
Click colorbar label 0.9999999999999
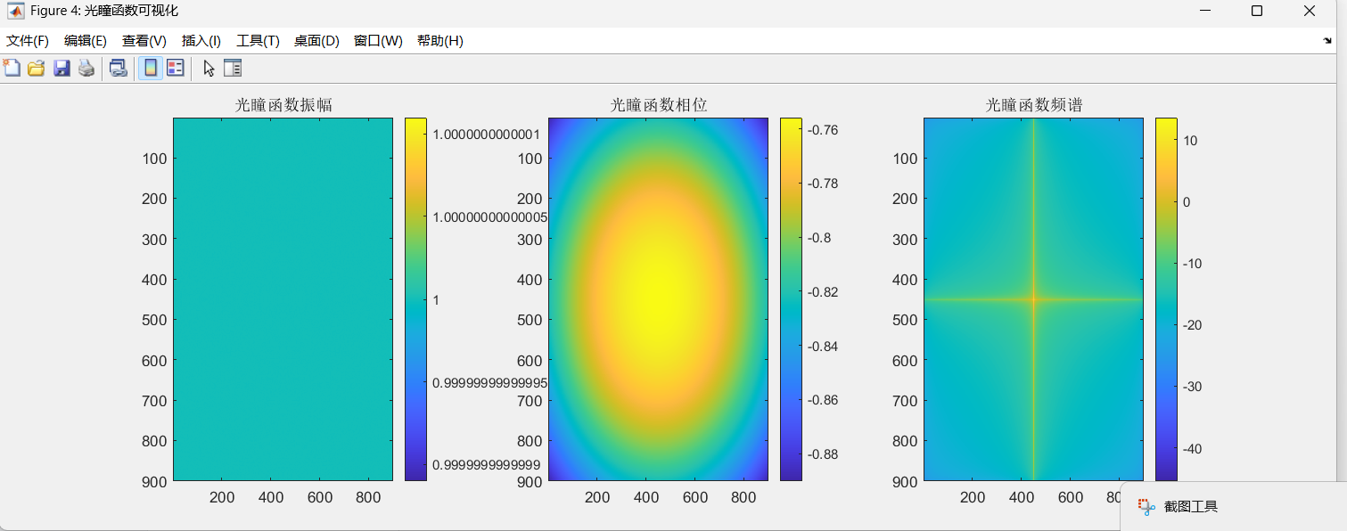point(487,464)
